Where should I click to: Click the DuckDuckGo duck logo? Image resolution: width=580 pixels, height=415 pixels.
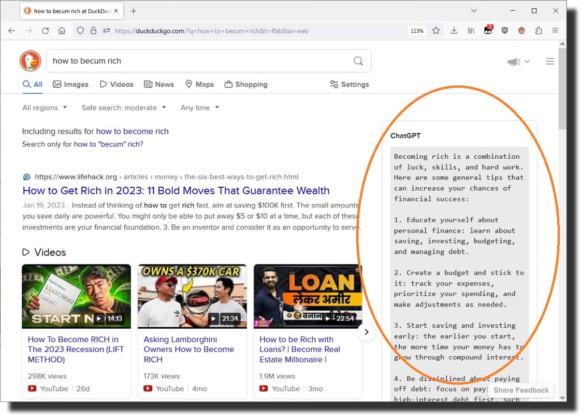point(30,61)
